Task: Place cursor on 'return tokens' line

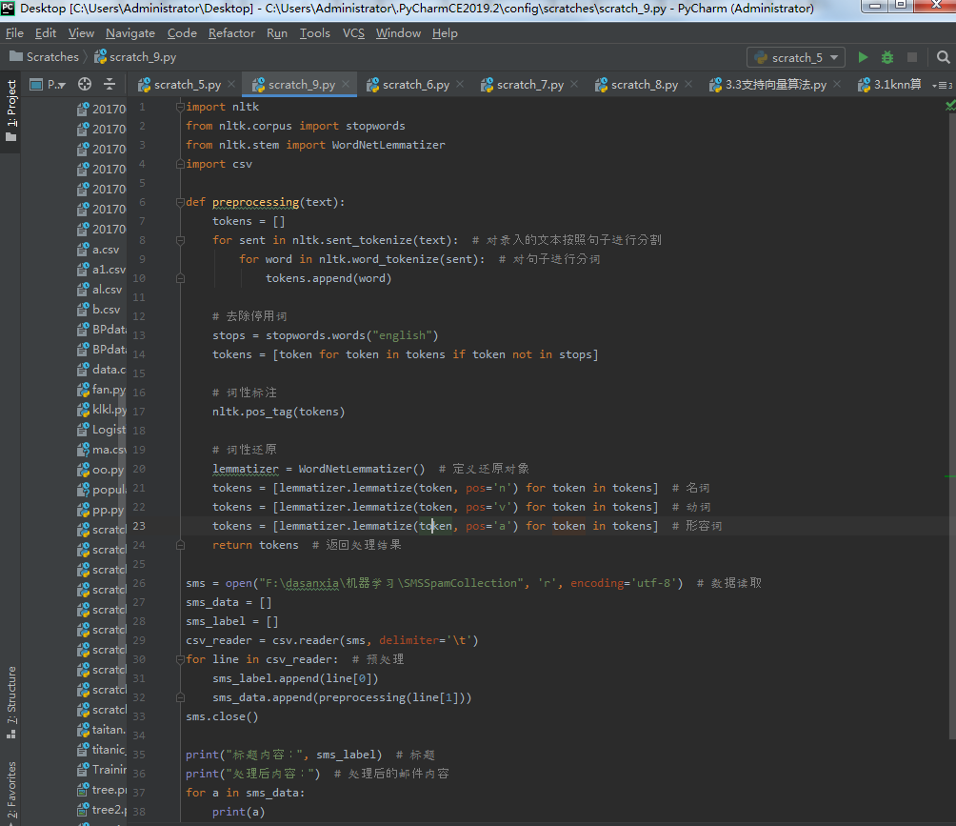Action: pos(255,545)
